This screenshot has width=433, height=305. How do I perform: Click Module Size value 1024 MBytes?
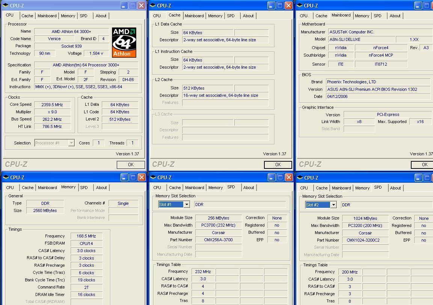(365, 218)
